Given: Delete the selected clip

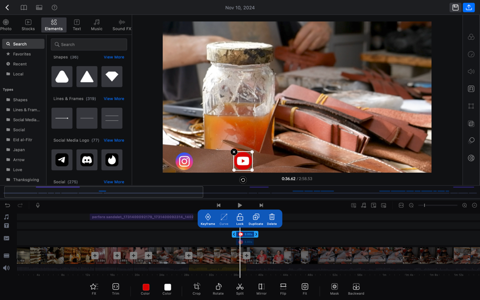Looking at the screenshot, I should tap(271, 219).
